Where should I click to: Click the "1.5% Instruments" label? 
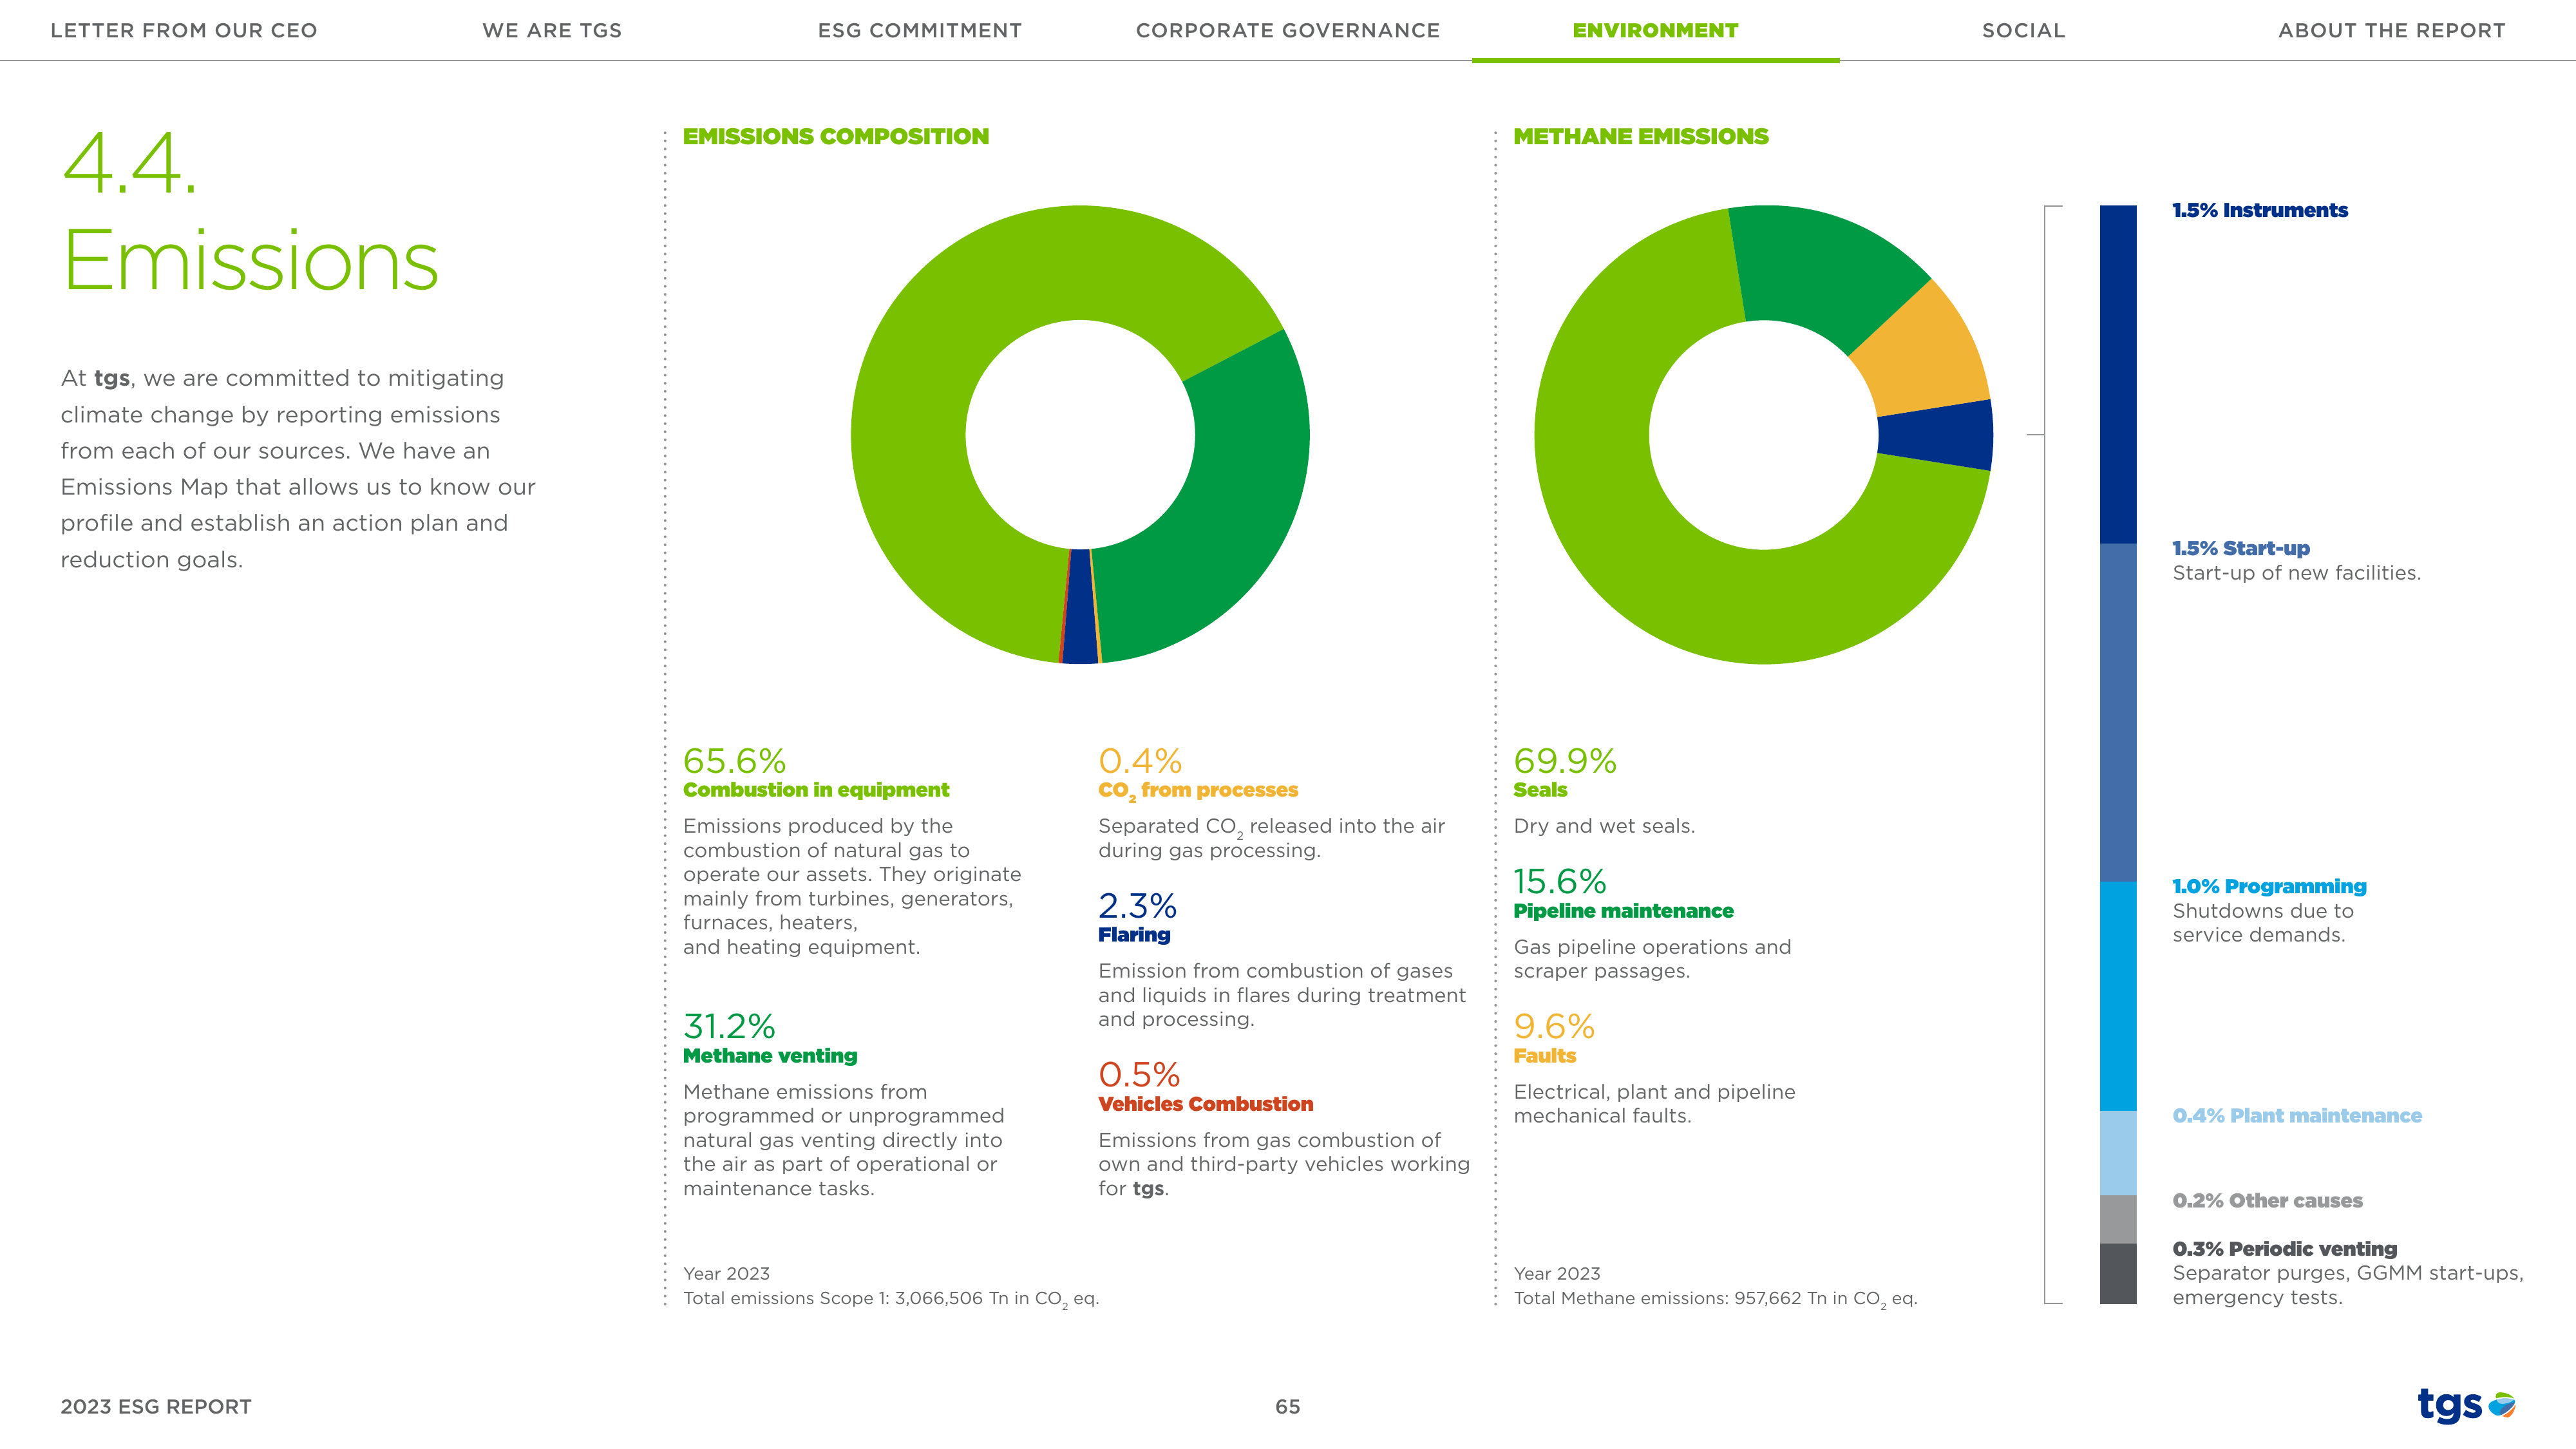(2260, 210)
